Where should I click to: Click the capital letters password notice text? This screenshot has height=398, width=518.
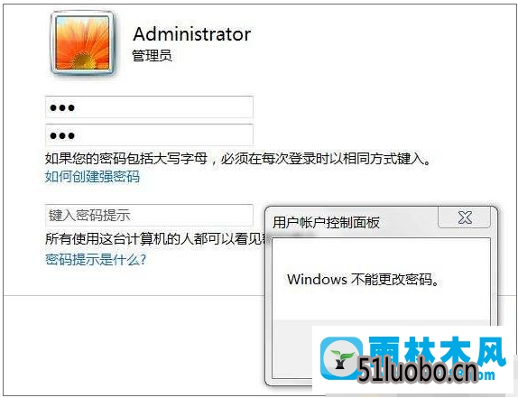[238, 159]
